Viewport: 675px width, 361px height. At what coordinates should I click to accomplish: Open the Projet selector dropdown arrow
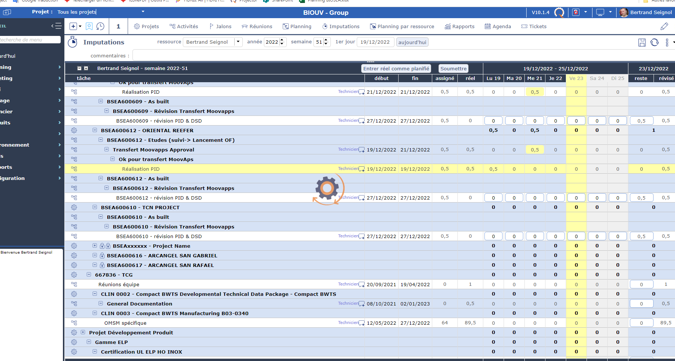pos(143,12)
